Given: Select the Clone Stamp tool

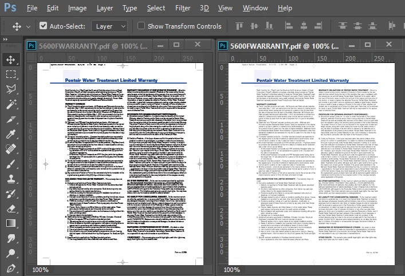Looking at the screenshot, I should click(10, 179).
